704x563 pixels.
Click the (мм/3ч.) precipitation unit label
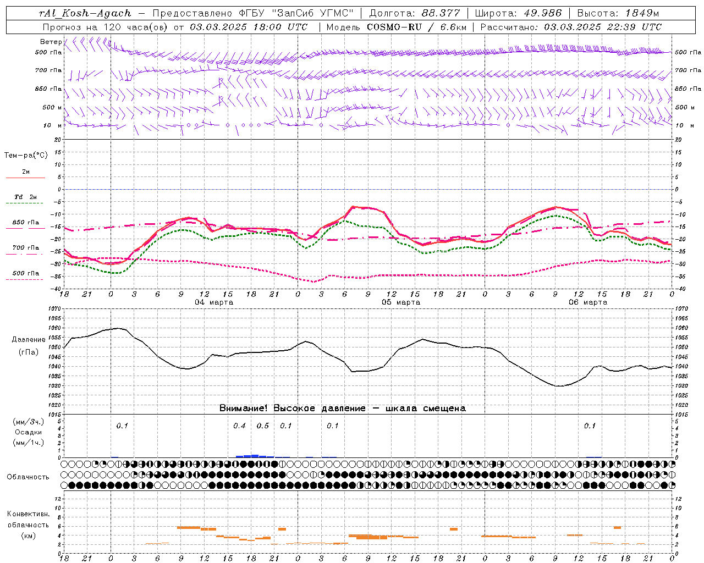tap(29, 422)
